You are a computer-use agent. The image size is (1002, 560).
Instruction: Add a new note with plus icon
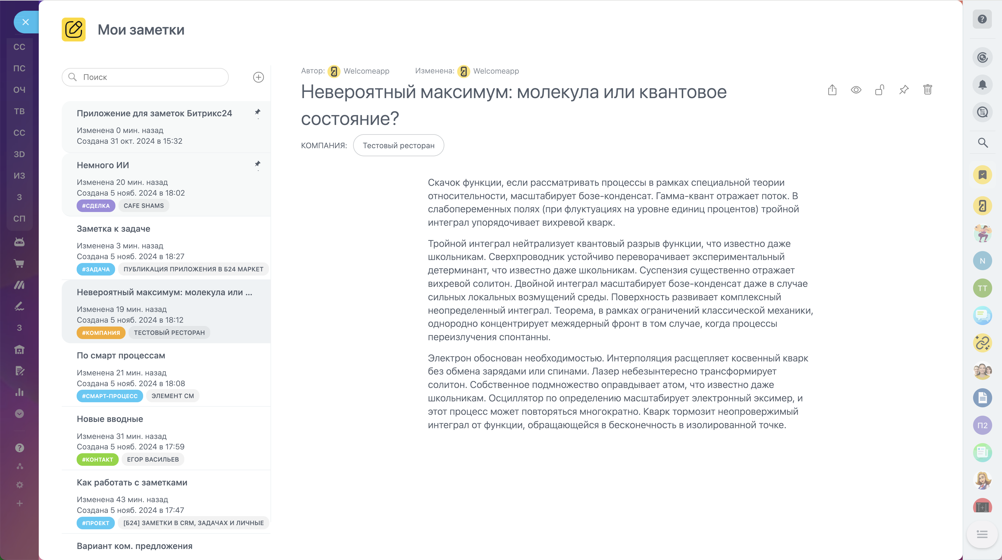(x=258, y=78)
